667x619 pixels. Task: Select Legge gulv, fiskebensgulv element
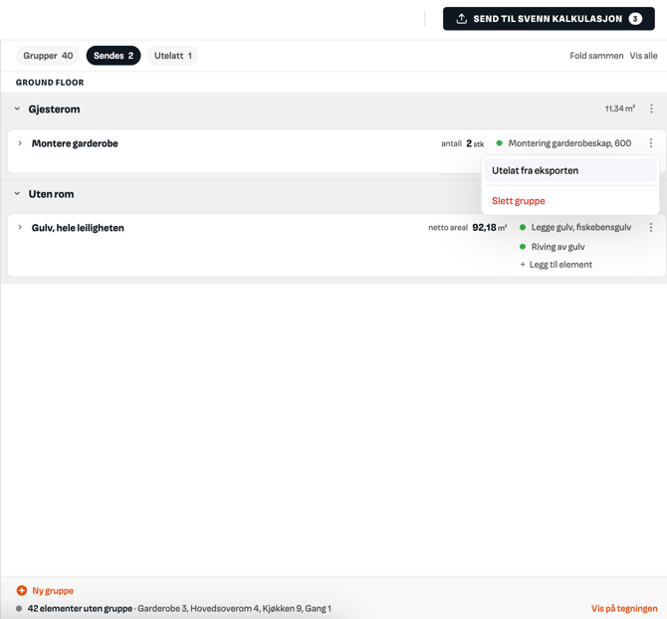tap(581, 228)
